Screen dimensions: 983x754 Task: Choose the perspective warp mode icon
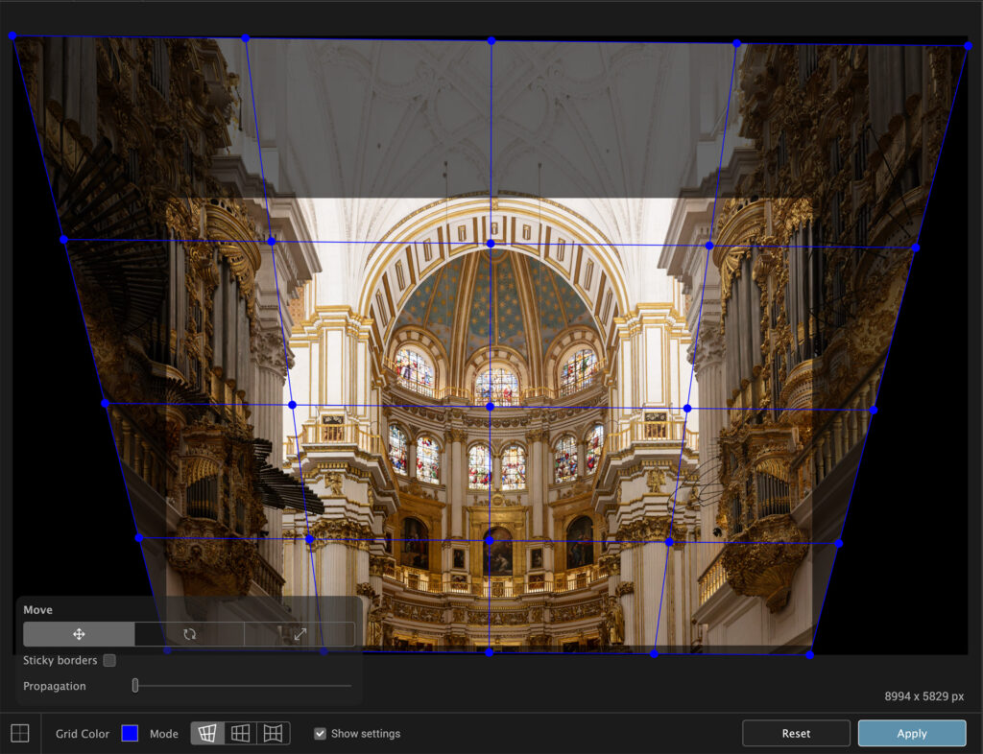point(207,734)
